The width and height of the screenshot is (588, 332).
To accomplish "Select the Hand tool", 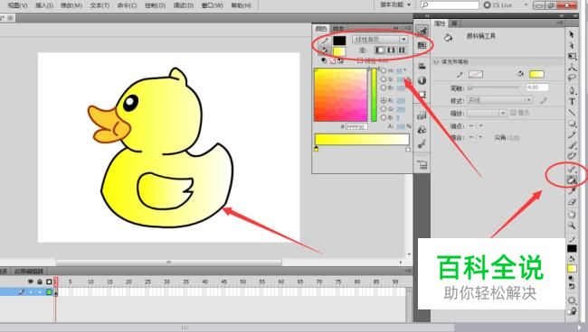I will 572,215.
